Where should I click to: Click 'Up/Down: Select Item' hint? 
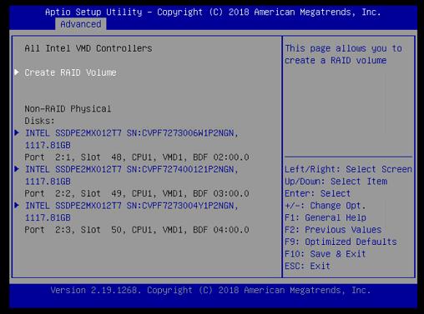click(x=336, y=182)
